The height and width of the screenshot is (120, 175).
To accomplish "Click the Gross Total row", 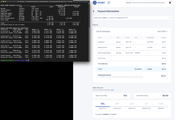I will [132, 58].
